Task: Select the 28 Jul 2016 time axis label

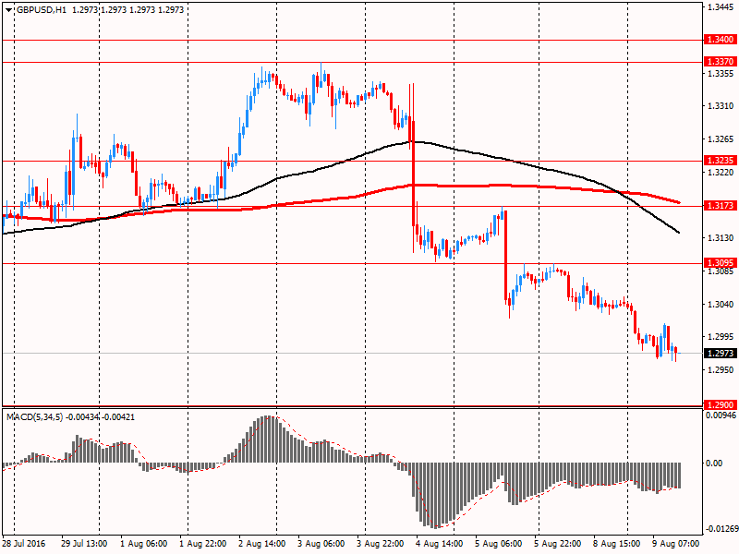Action: pyautogui.click(x=24, y=544)
